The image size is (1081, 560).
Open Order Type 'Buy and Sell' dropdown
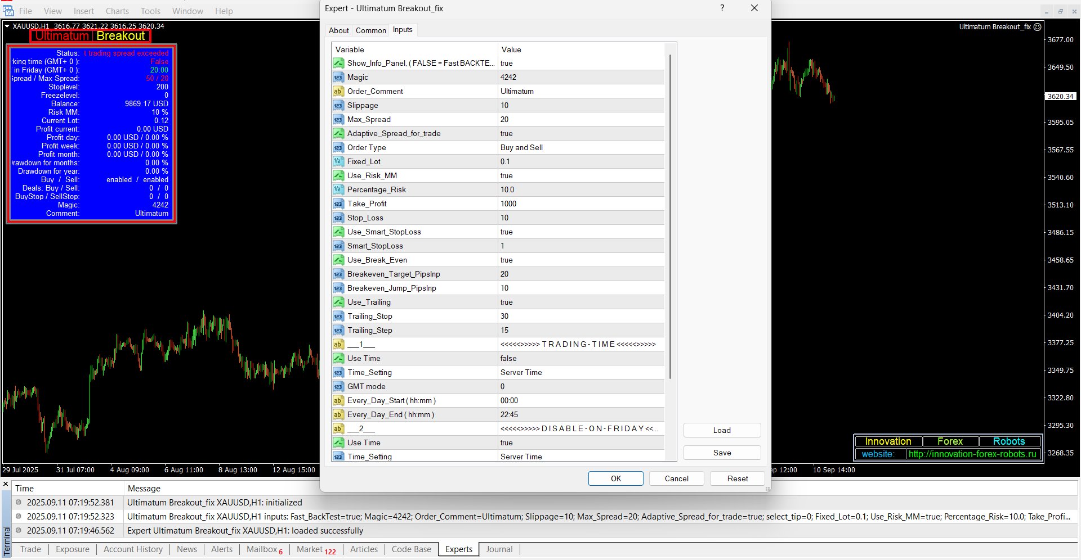coord(580,147)
